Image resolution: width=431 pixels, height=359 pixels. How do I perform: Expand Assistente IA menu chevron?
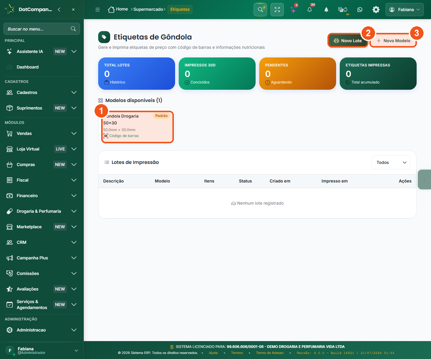[x=74, y=51]
